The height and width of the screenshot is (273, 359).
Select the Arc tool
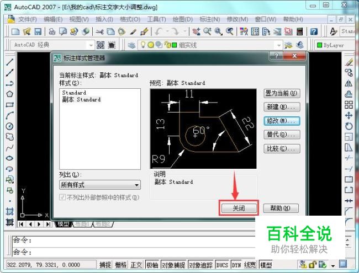tap(9, 115)
